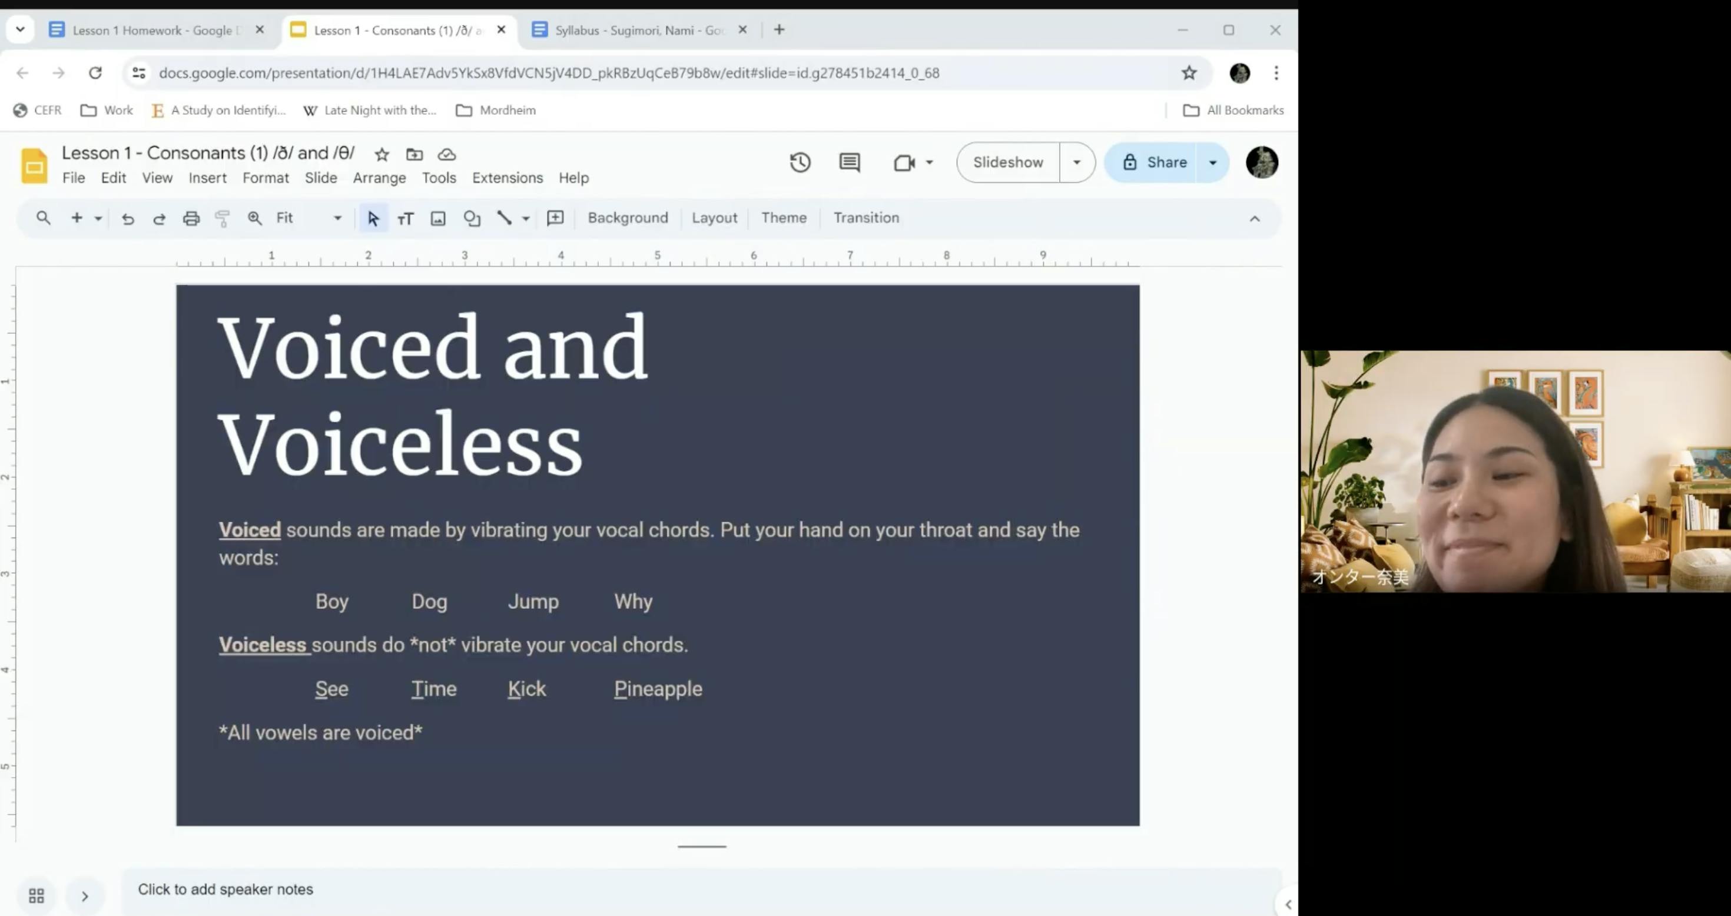Open the Arrange menu
The width and height of the screenshot is (1731, 916).
point(379,177)
